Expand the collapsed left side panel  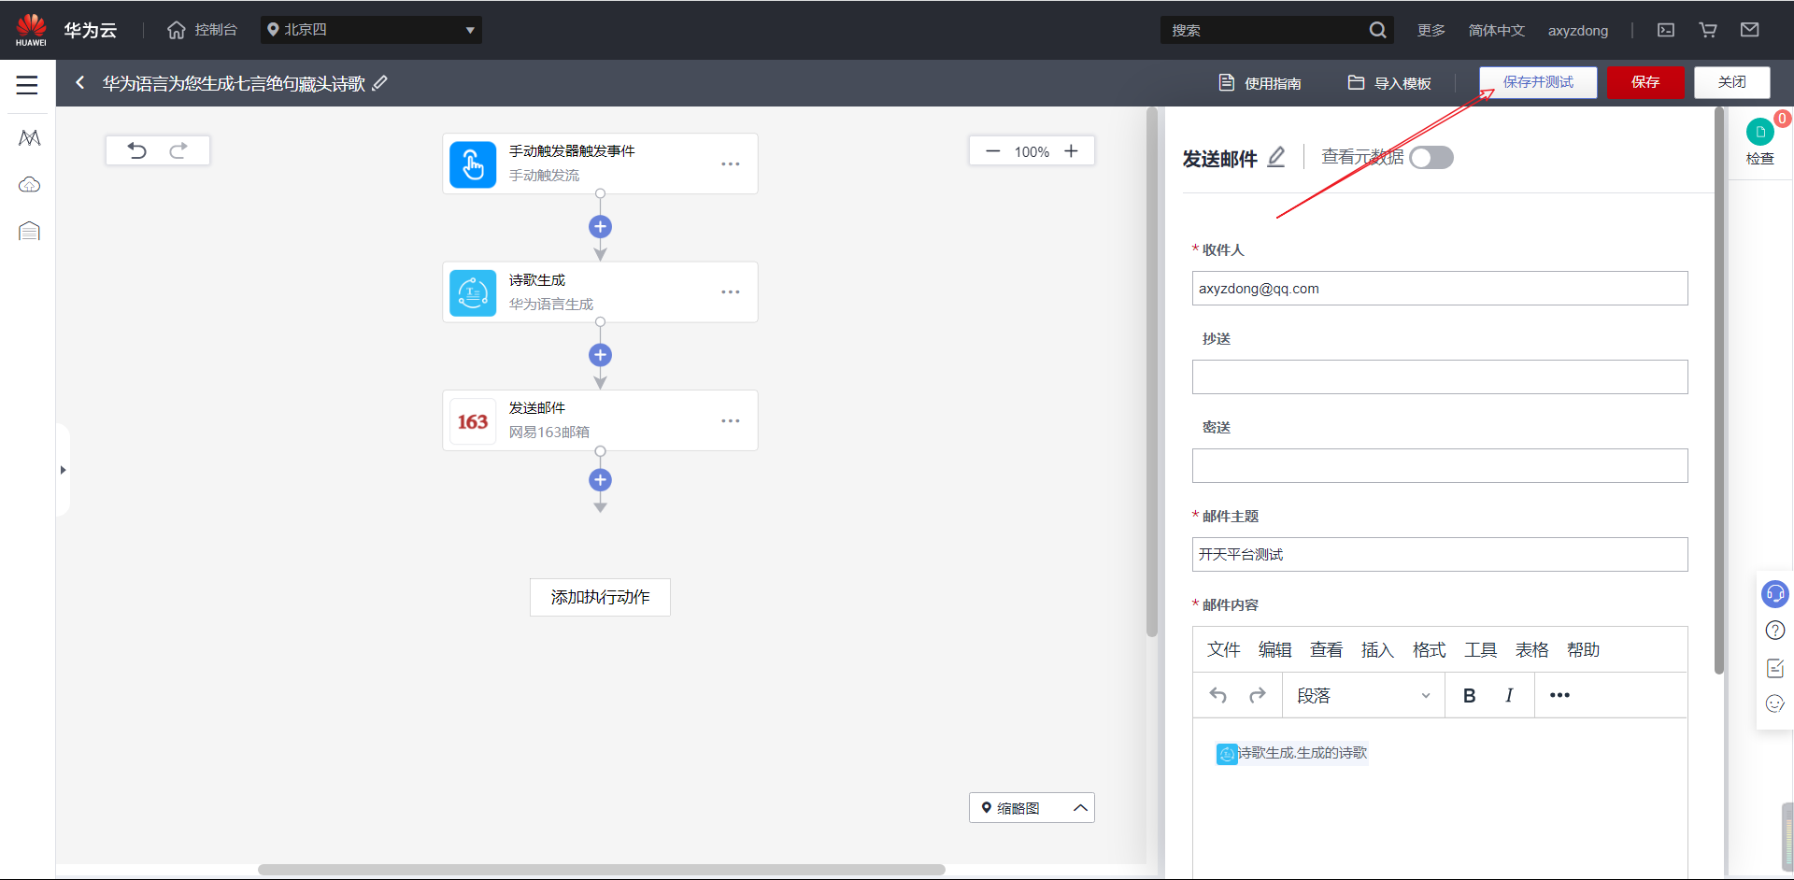63,470
